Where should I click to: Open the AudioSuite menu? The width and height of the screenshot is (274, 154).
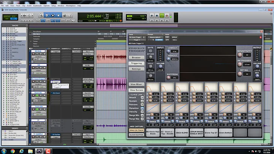pyautogui.click(x=37, y=6)
